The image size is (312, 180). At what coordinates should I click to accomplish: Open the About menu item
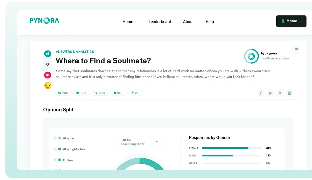(x=188, y=21)
